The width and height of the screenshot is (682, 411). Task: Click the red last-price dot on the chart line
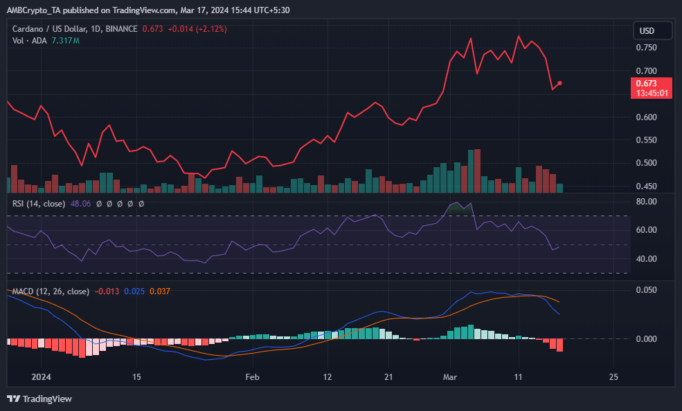click(560, 83)
